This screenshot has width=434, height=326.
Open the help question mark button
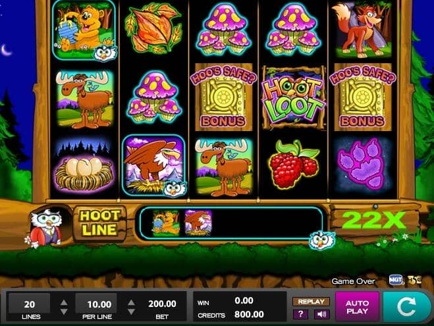coord(301,314)
